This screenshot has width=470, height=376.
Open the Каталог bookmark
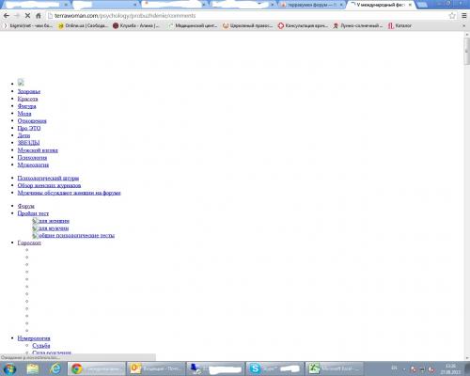point(399,25)
